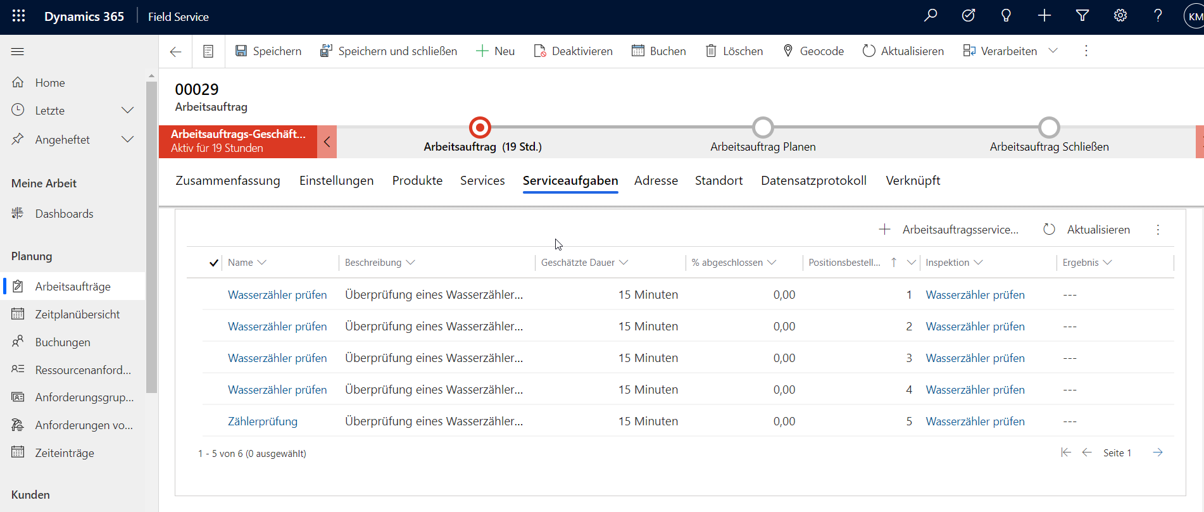Toggle the select-all checkmark in grid header
The image size is (1204, 512).
214,263
